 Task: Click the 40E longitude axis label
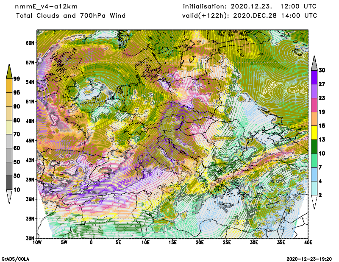pyautogui.click(x=308, y=243)
